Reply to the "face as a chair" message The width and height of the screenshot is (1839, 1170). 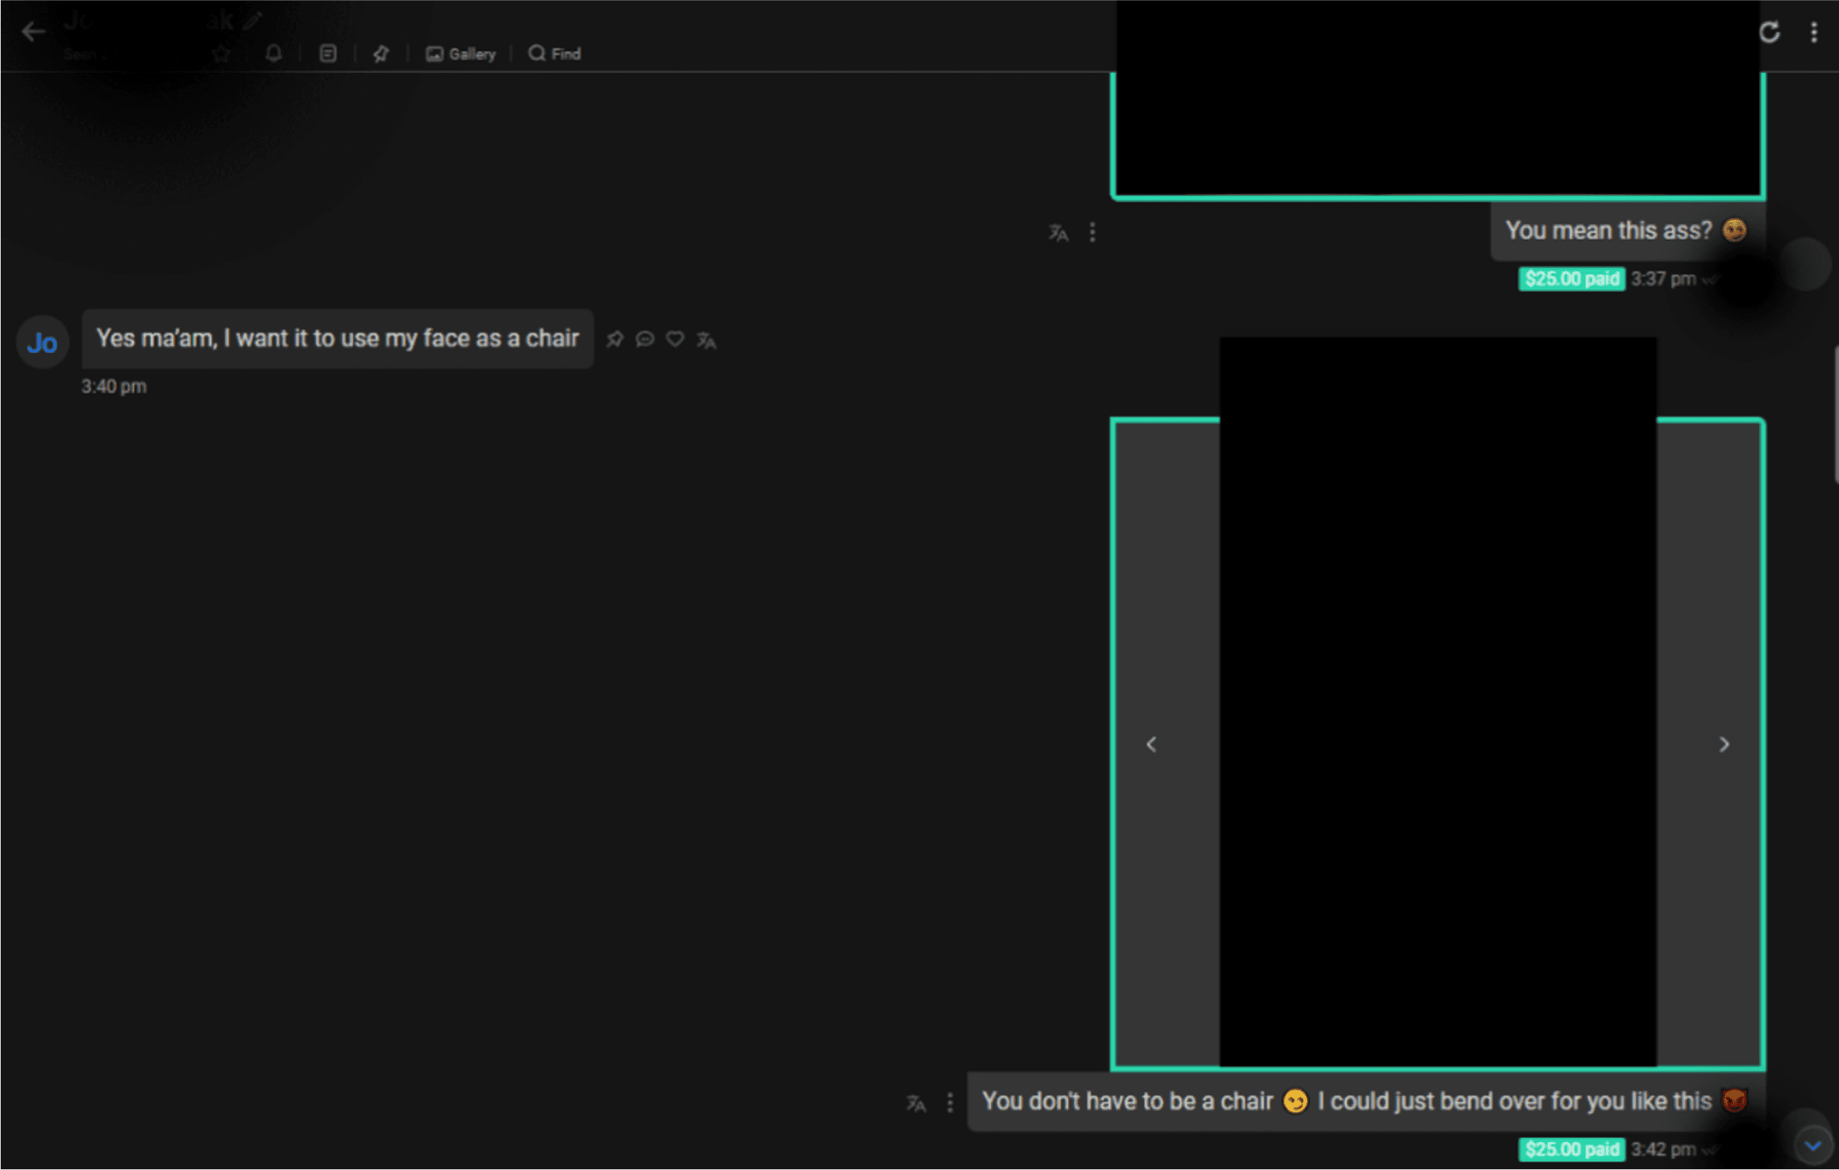pyautogui.click(x=644, y=339)
